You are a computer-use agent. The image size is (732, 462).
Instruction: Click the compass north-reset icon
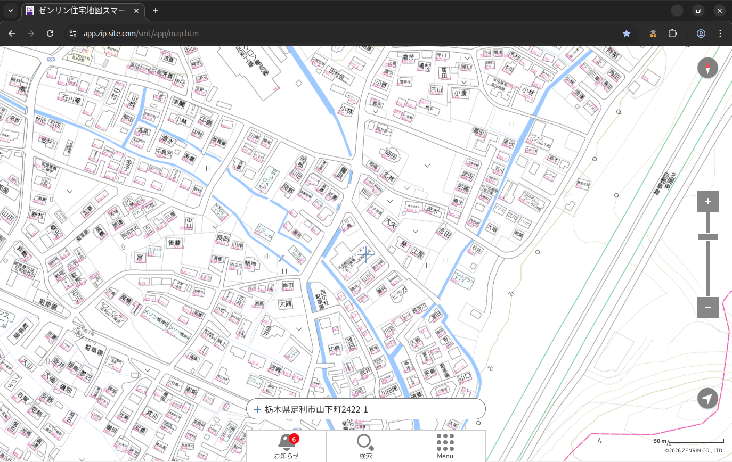pyautogui.click(x=707, y=68)
